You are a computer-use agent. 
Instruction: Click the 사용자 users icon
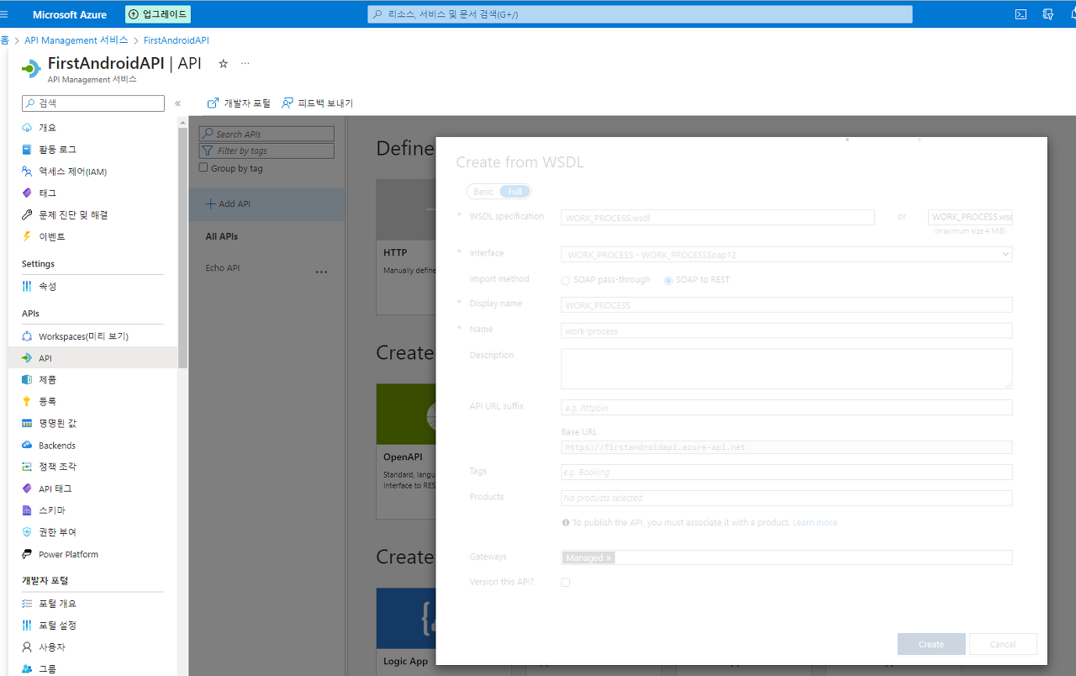(x=27, y=647)
